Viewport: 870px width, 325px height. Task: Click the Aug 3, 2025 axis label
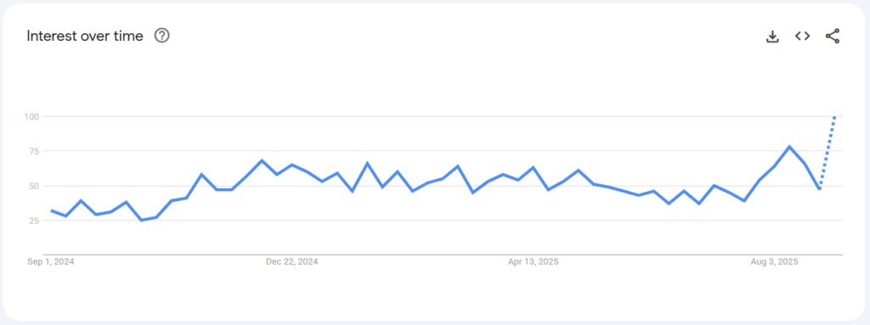pyautogui.click(x=775, y=261)
